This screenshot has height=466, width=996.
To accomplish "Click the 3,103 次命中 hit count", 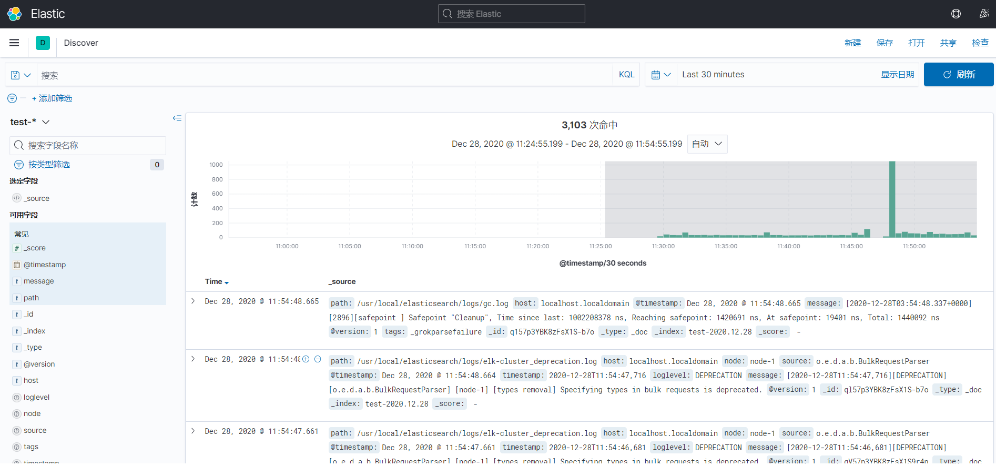I will 590,125.
